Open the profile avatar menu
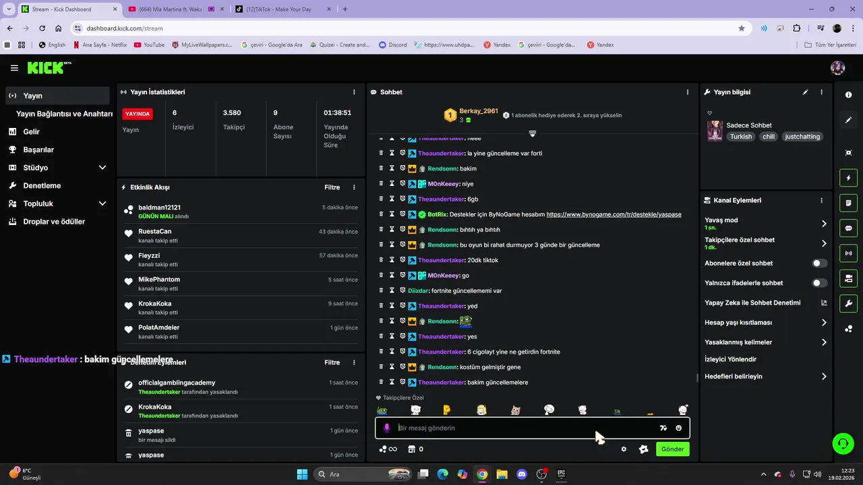The width and height of the screenshot is (863, 485). point(837,68)
